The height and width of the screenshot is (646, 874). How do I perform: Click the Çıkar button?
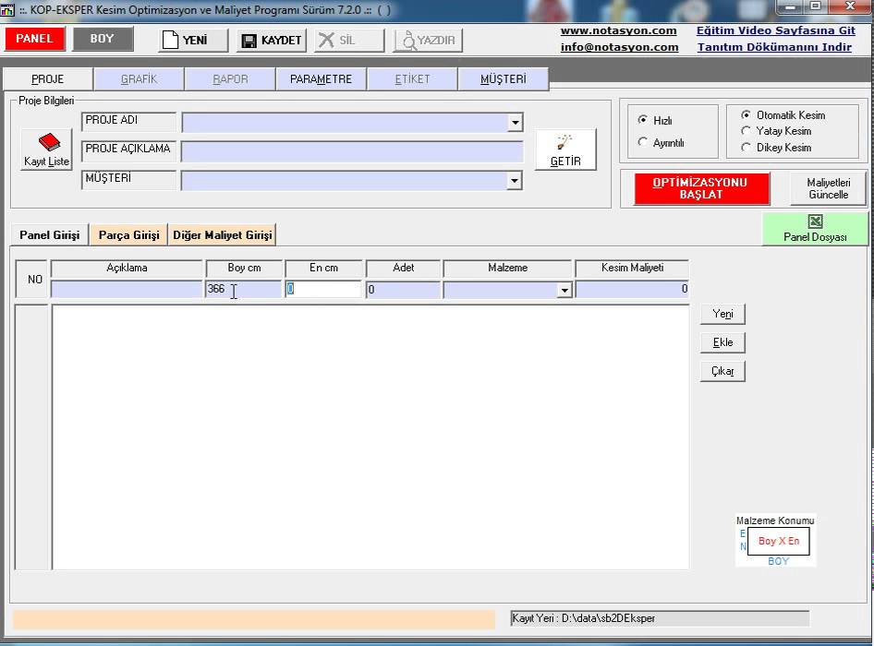[x=722, y=371]
